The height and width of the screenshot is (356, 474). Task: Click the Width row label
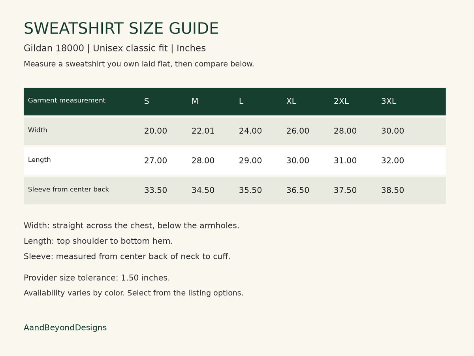pyautogui.click(x=38, y=130)
